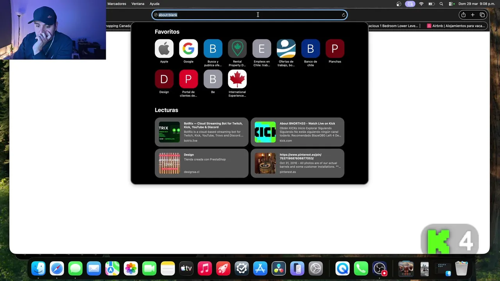Open the Design PrestaShop reading item
The height and width of the screenshot is (281, 500).
(202, 163)
